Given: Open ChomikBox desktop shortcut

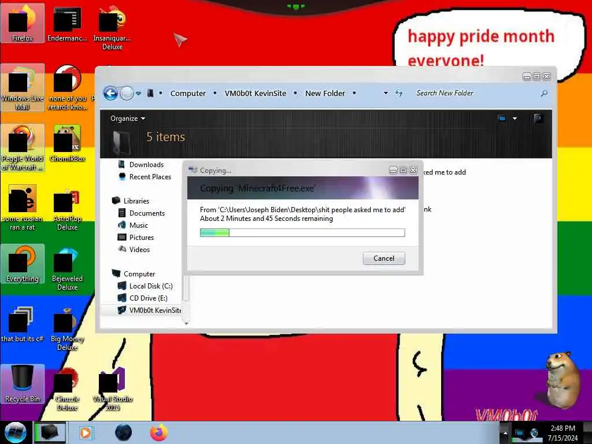Looking at the screenshot, I should tap(67, 144).
